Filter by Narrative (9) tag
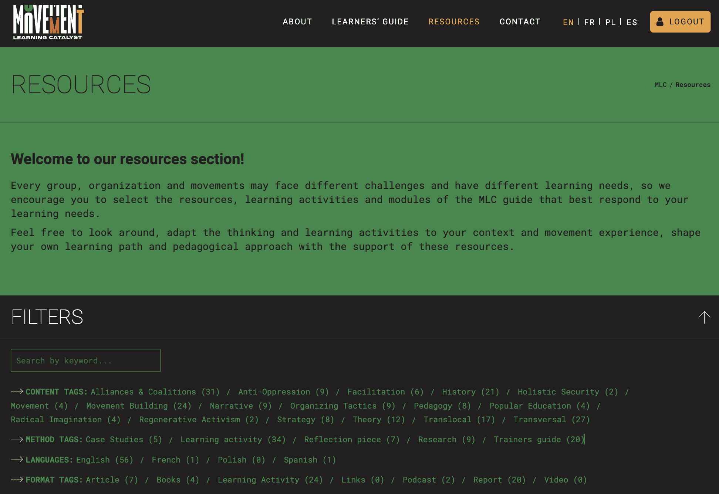The image size is (719, 494). [x=241, y=406]
